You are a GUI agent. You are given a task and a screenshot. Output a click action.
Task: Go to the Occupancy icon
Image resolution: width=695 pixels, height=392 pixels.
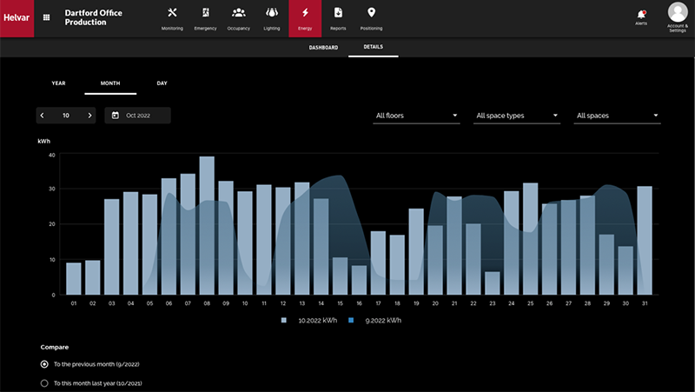[239, 13]
